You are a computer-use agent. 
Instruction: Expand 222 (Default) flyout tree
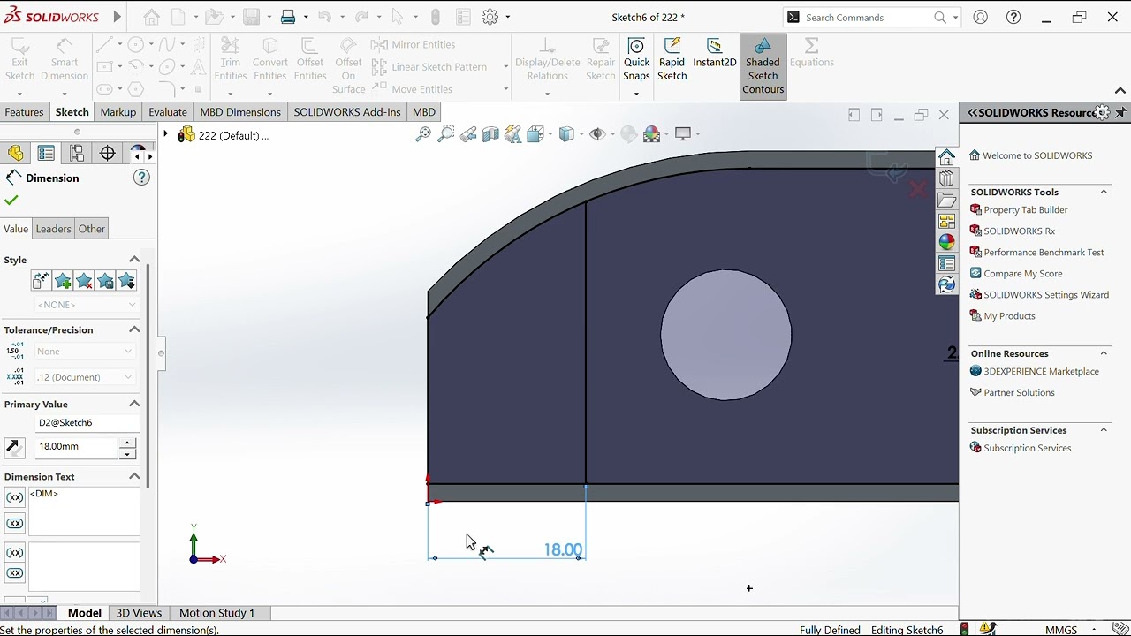tap(165, 134)
